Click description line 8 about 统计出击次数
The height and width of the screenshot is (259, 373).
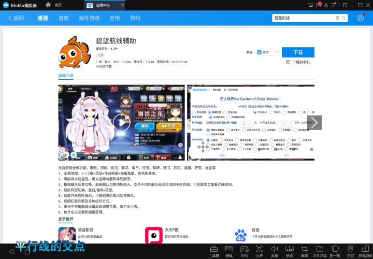point(81,212)
